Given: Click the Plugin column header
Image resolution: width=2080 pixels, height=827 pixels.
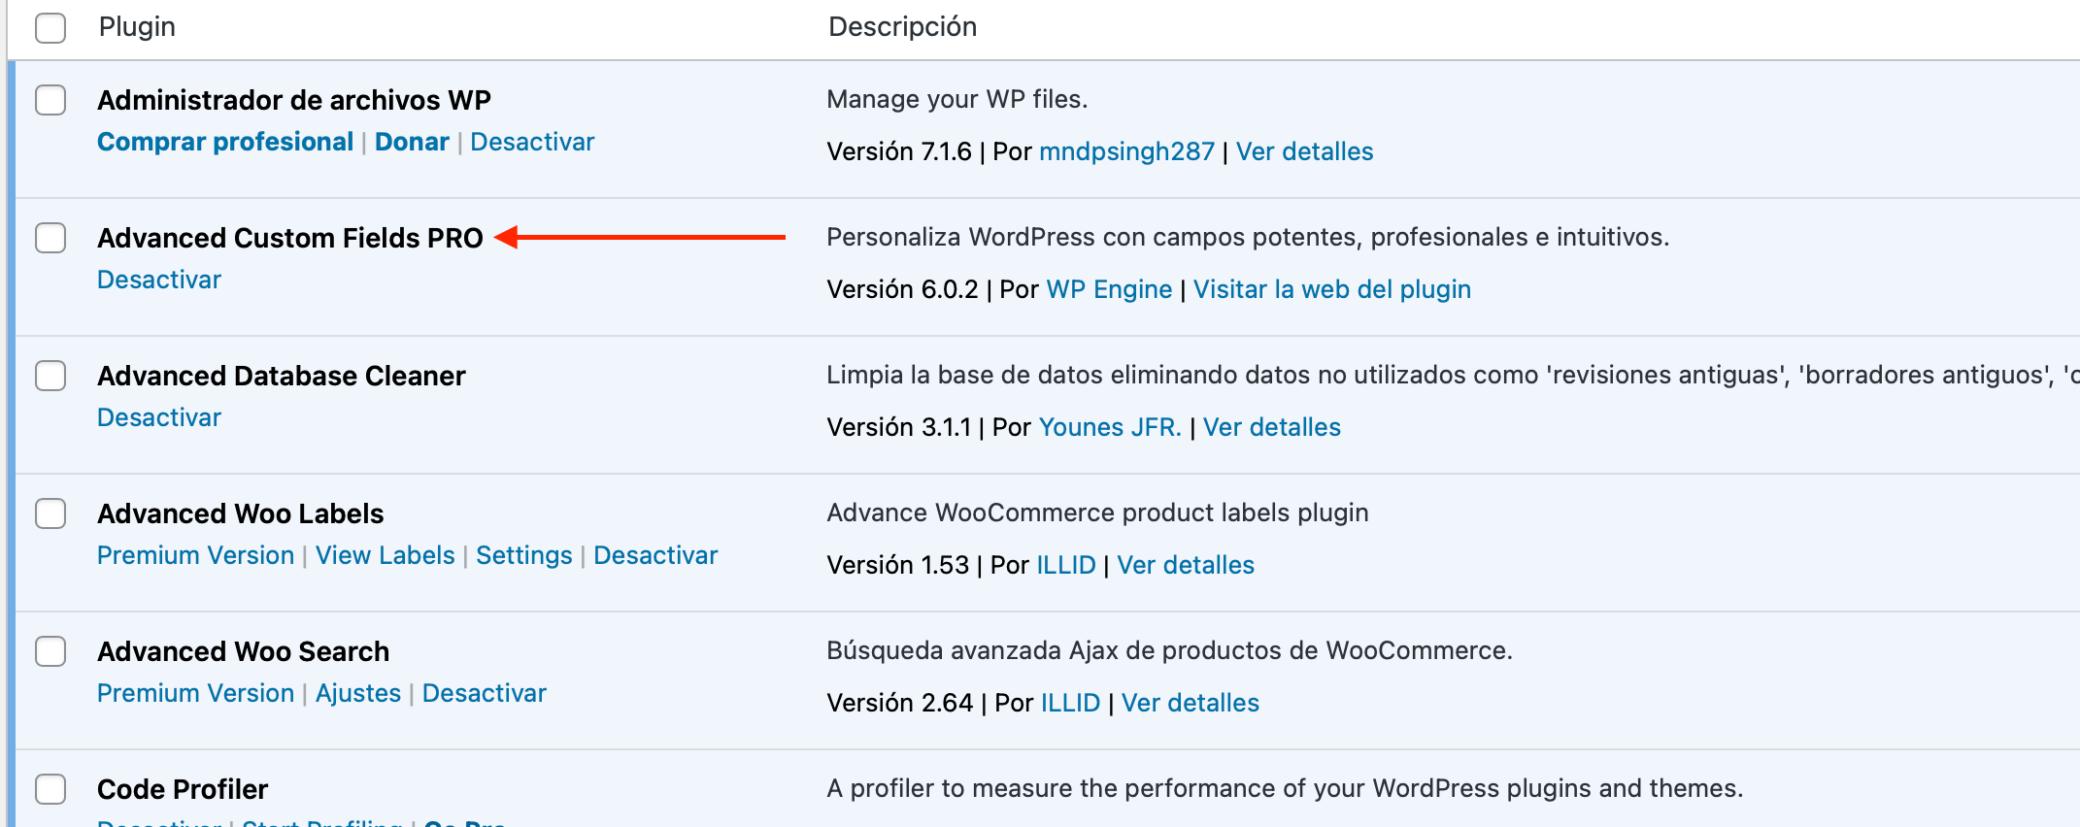Looking at the screenshot, I should tap(137, 27).
